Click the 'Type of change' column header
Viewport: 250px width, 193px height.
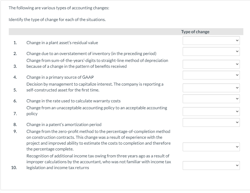195,32
